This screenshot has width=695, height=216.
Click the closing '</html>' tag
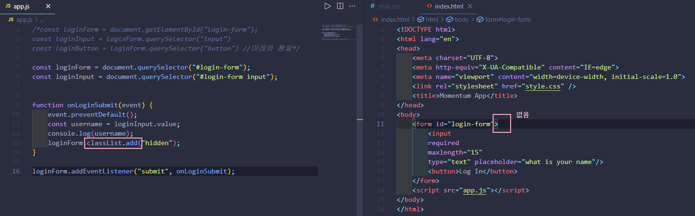point(410,209)
